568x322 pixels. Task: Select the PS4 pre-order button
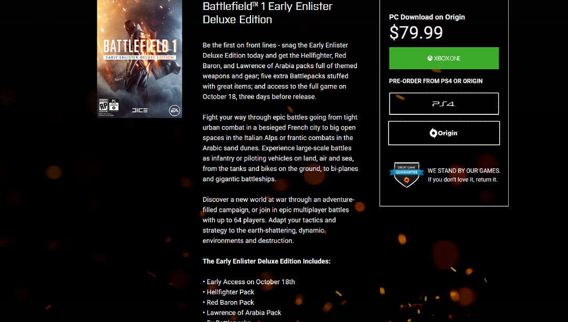444,104
